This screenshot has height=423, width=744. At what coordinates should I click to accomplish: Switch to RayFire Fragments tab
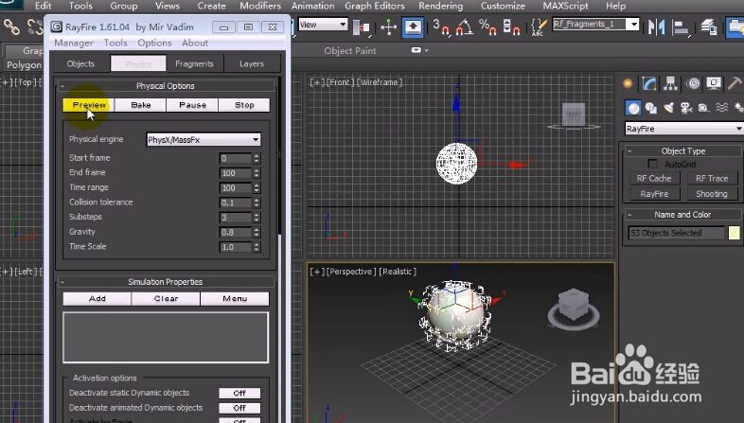click(x=195, y=63)
